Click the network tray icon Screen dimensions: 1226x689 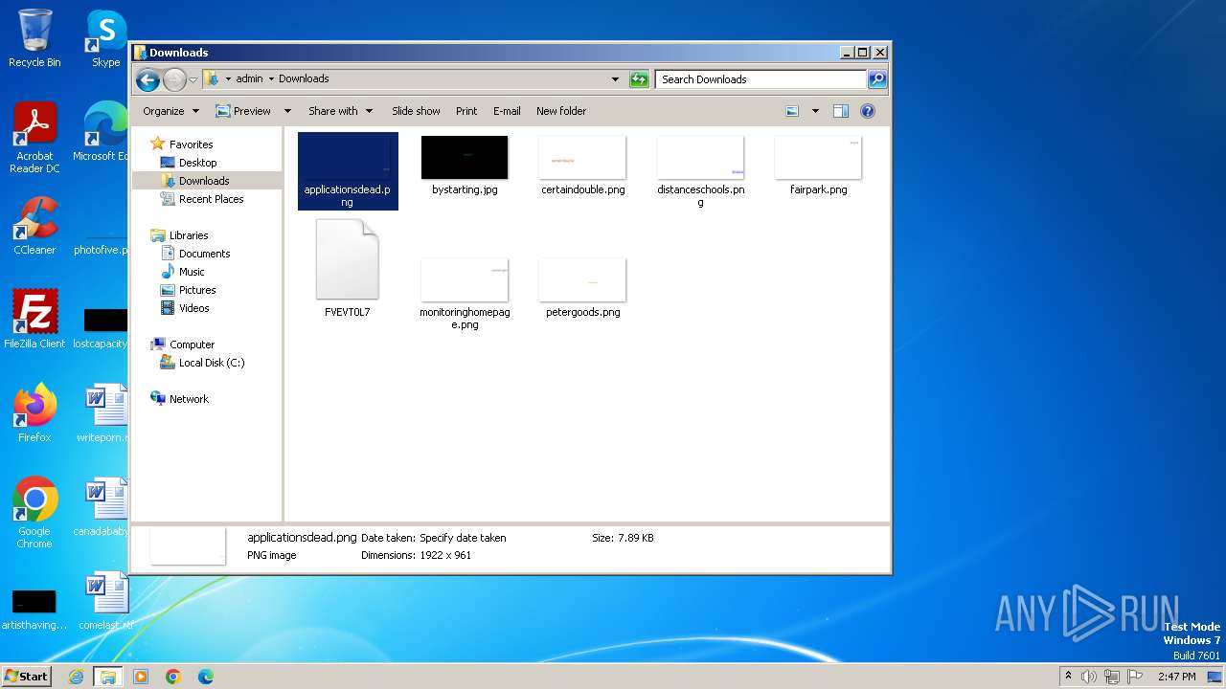pyautogui.click(x=1112, y=677)
